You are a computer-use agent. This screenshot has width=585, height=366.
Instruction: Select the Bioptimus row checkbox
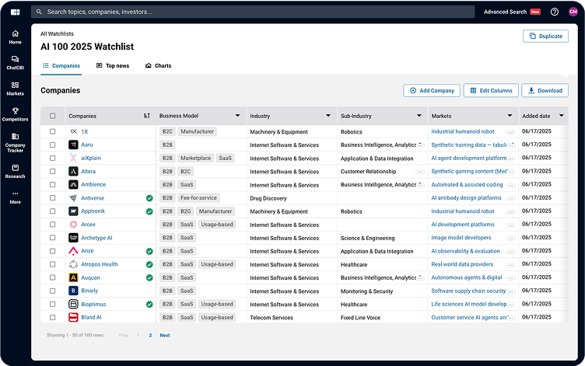(53, 304)
